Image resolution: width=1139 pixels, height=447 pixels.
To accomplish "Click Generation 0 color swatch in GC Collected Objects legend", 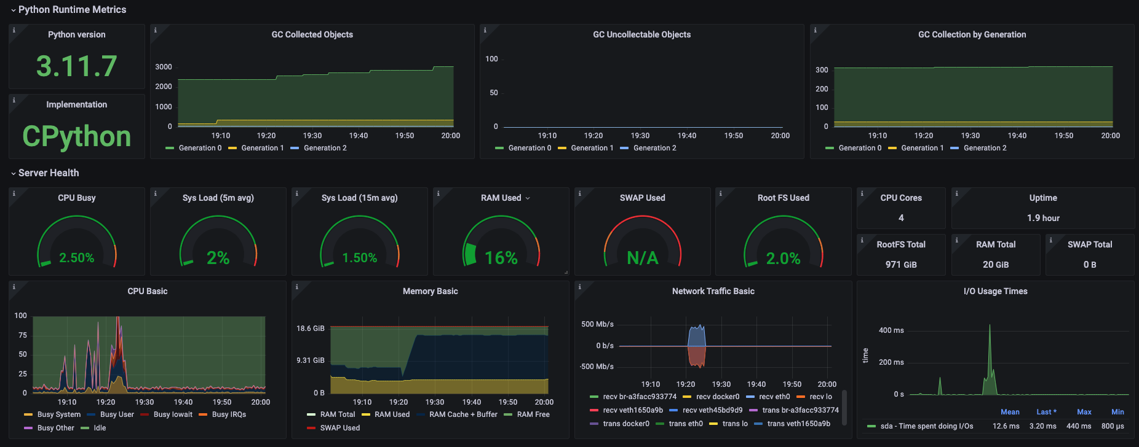I will click(x=170, y=148).
